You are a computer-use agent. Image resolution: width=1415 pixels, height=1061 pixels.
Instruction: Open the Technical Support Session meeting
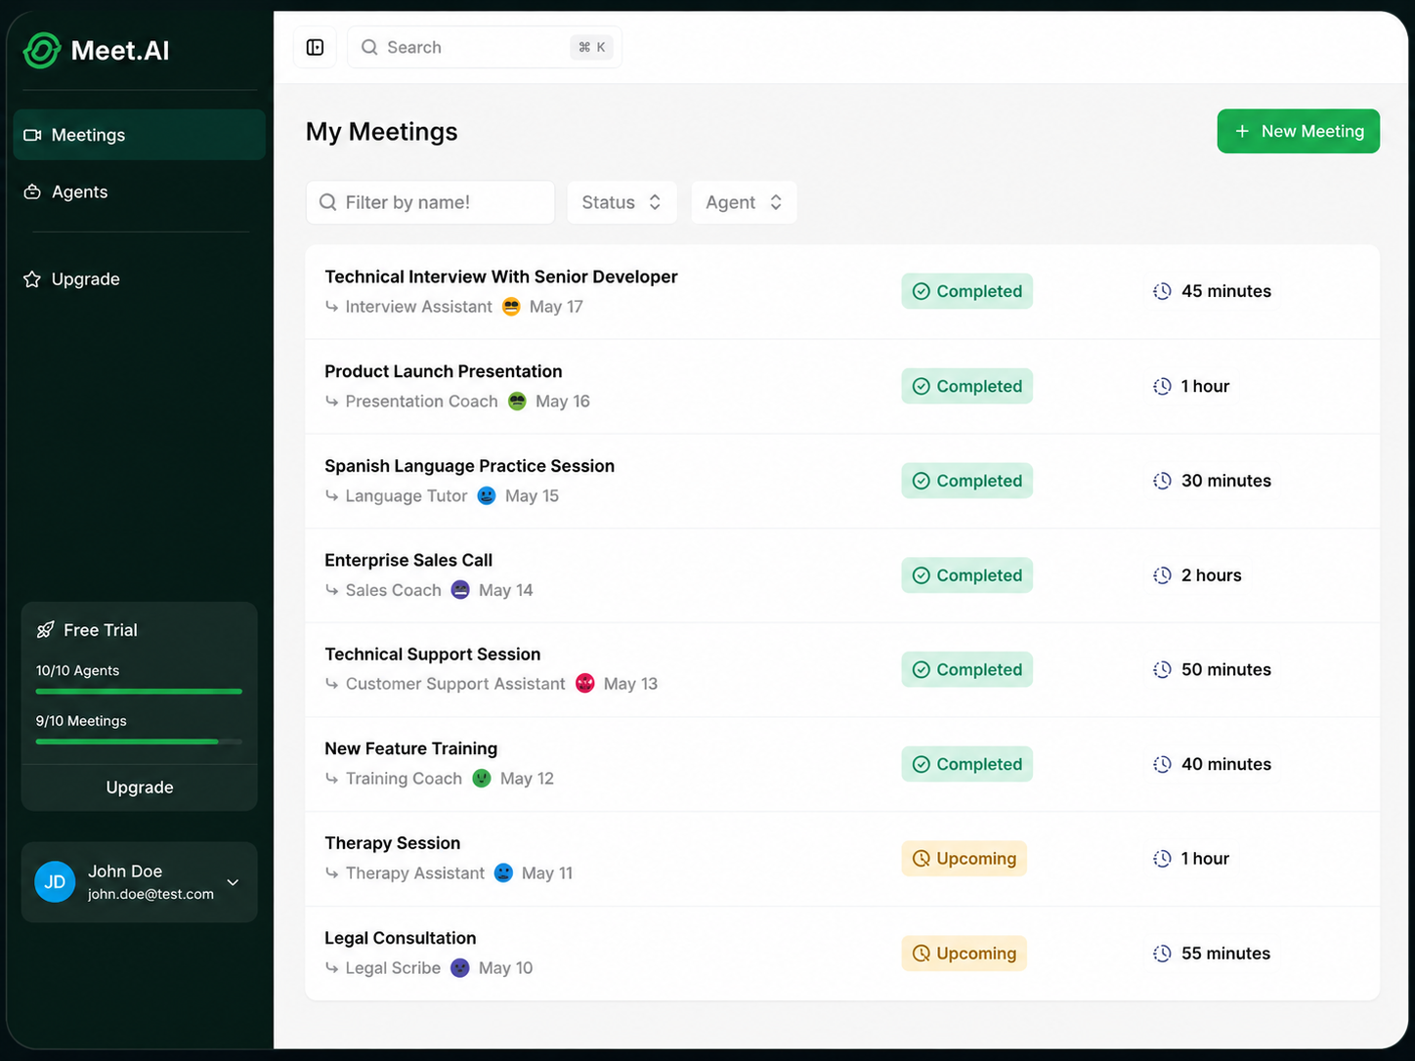(842, 669)
